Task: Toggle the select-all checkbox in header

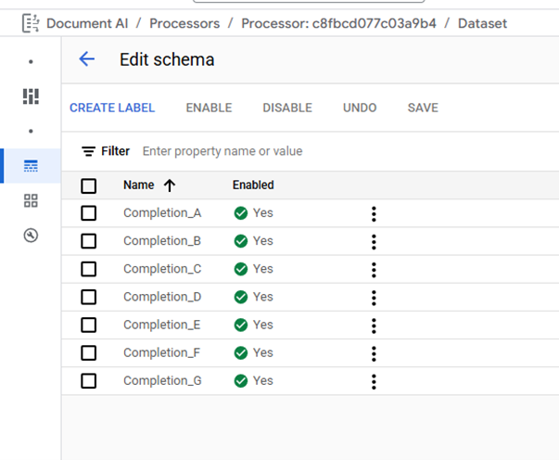Action: click(x=89, y=185)
